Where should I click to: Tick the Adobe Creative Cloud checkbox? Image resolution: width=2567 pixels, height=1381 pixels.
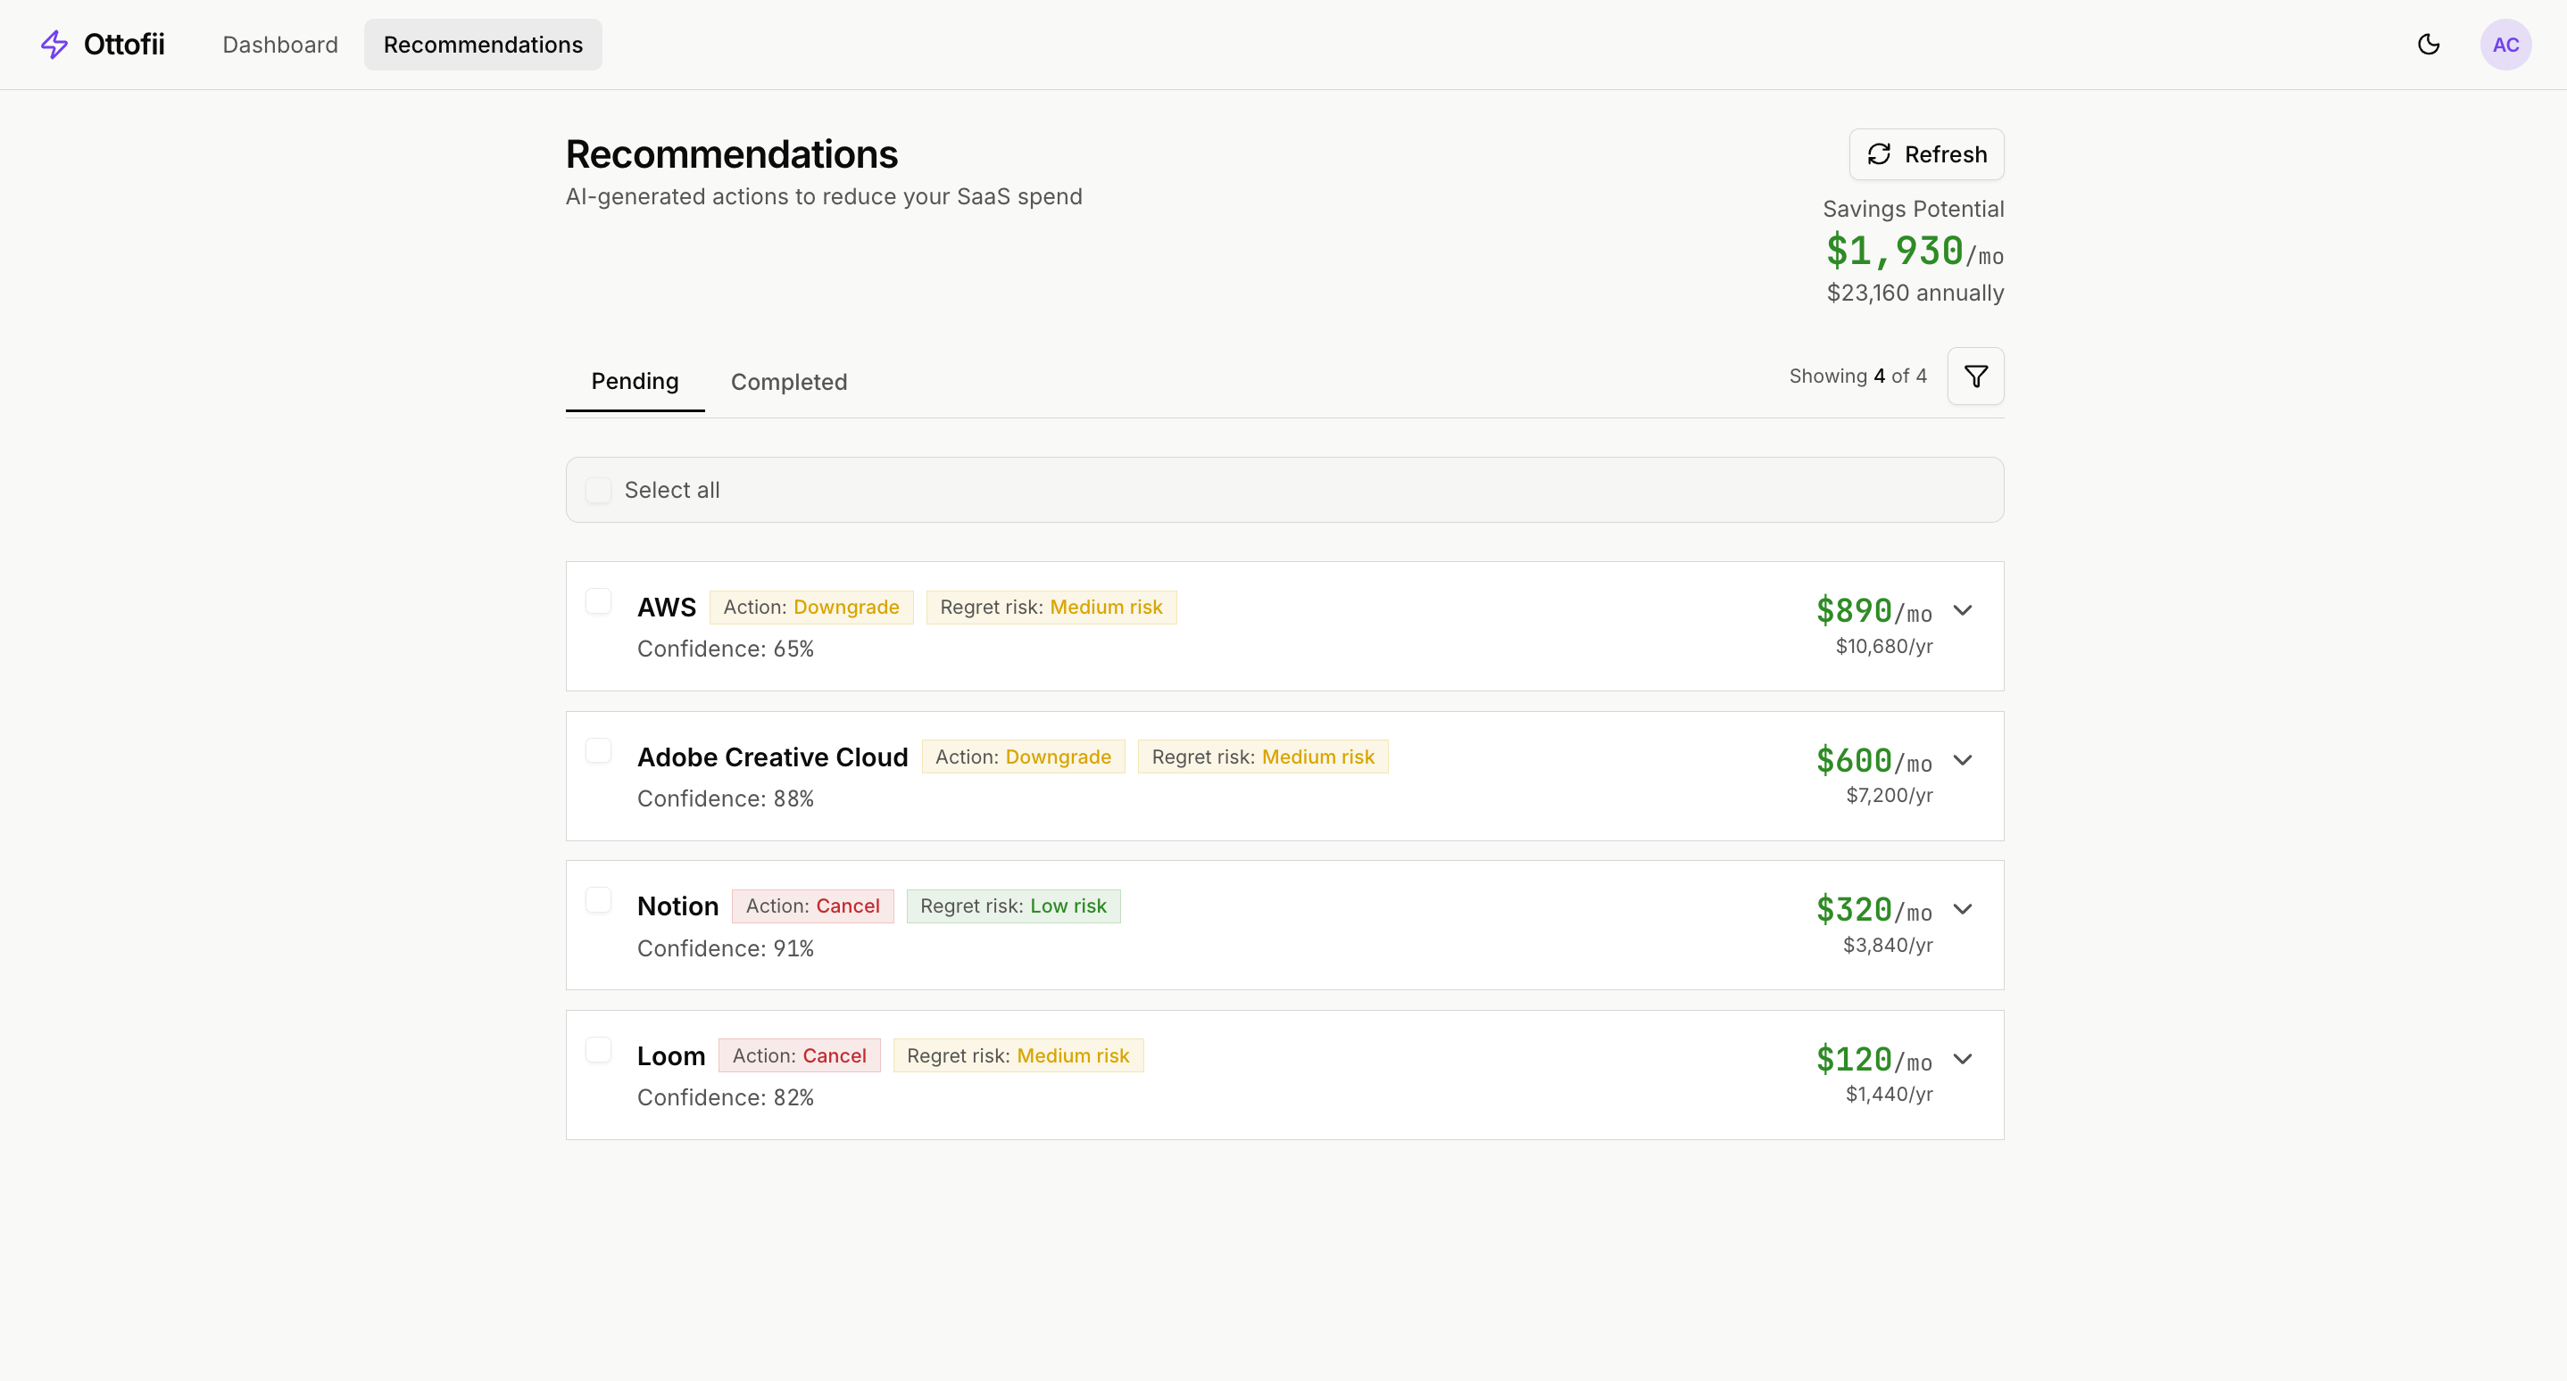click(x=598, y=751)
